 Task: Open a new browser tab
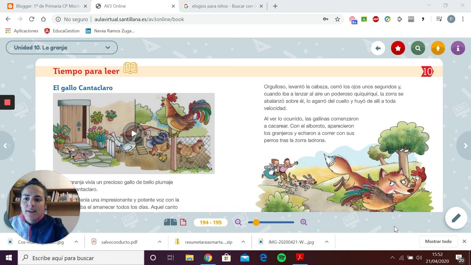pos(275,6)
